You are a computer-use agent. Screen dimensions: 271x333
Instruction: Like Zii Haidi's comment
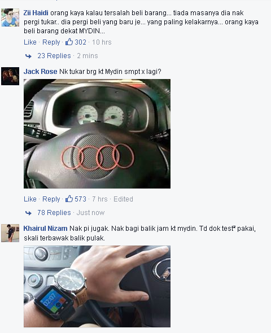(30, 42)
